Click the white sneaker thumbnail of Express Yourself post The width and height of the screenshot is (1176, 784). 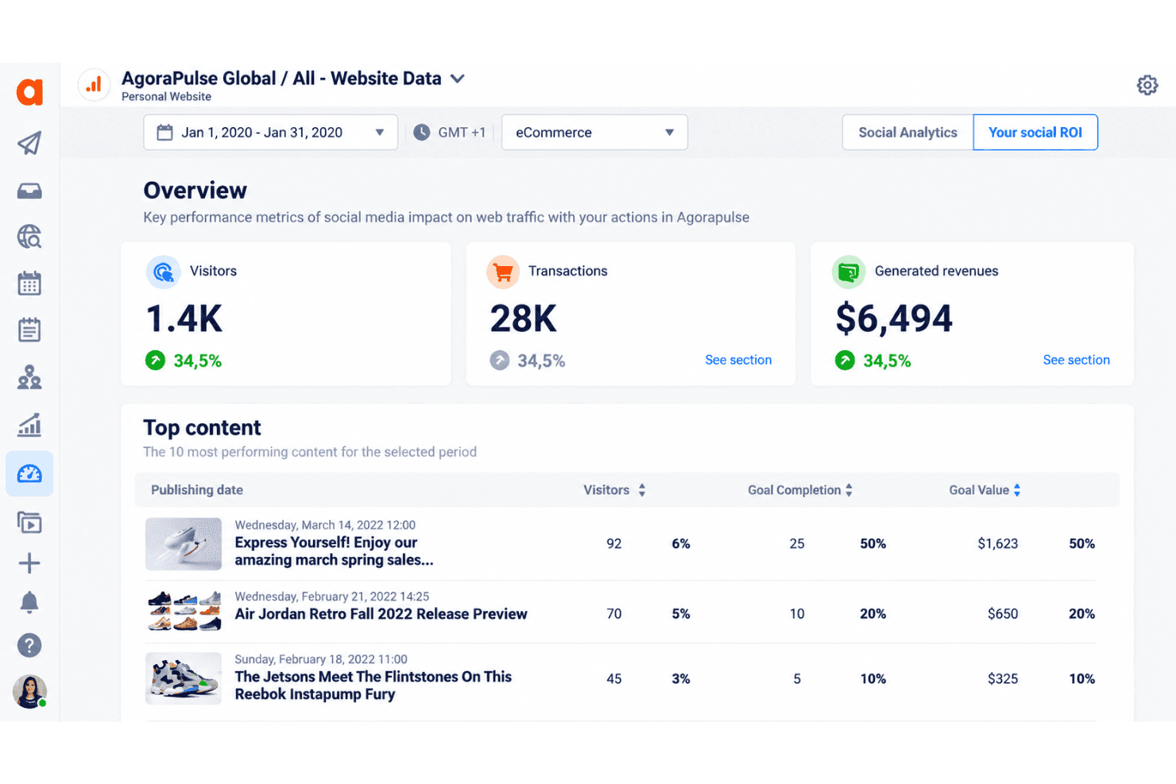[x=184, y=544]
